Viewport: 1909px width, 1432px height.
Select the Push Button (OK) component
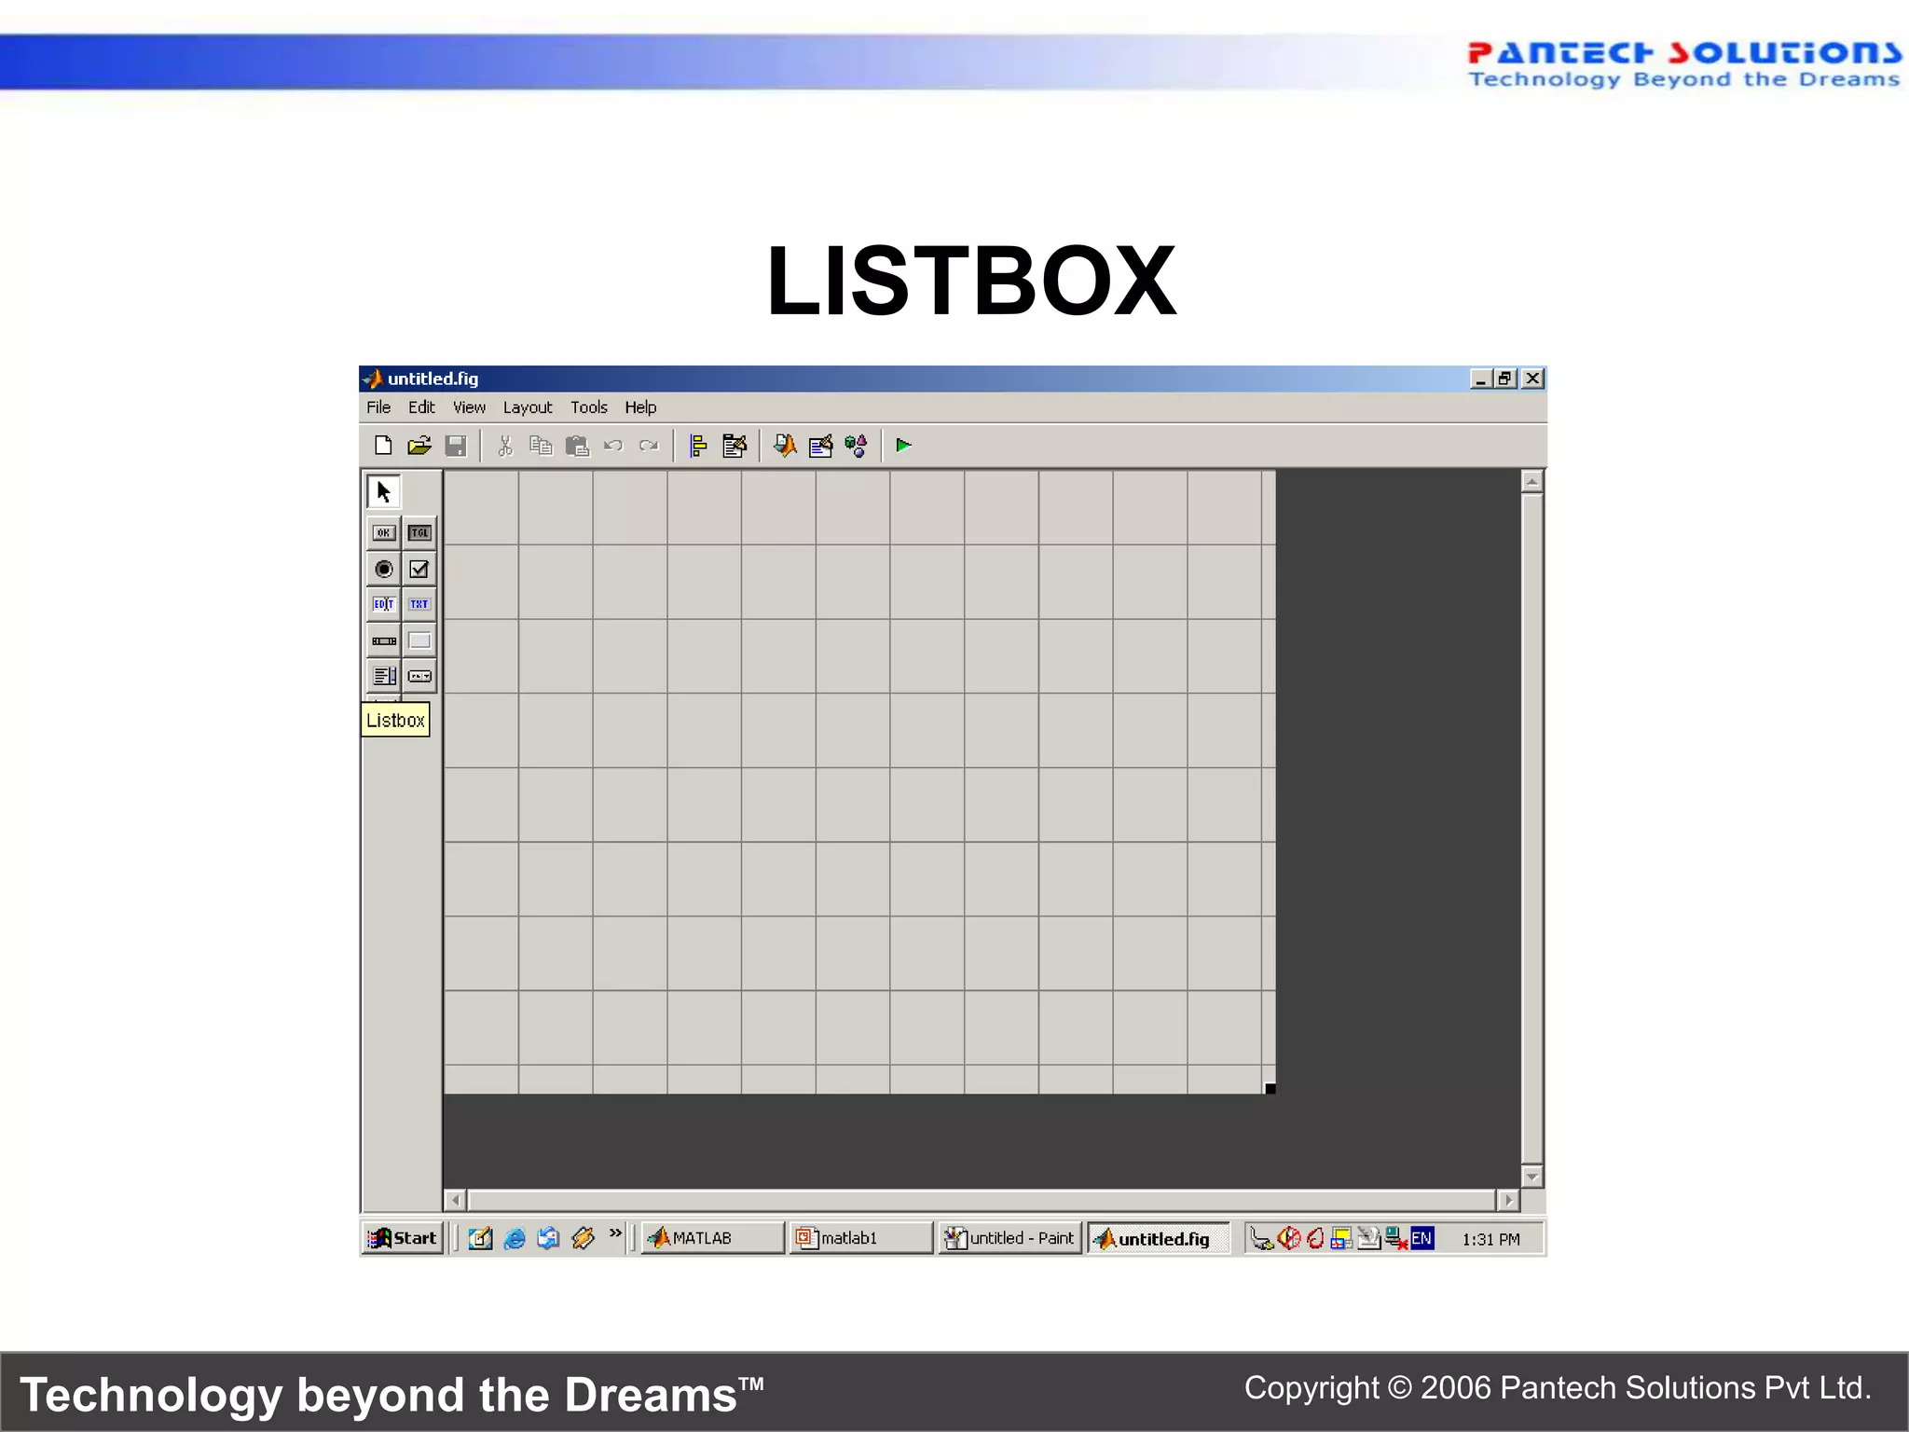384,533
